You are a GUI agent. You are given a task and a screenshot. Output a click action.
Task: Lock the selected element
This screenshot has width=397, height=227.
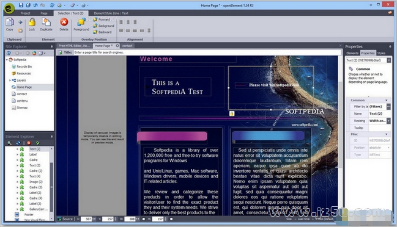(32, 24)
